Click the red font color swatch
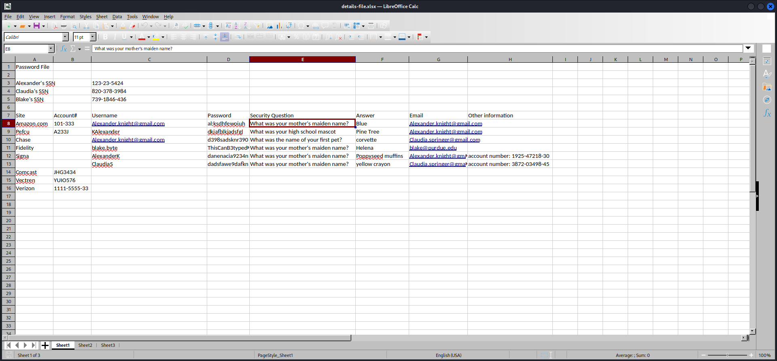 (x=141, y=37)
